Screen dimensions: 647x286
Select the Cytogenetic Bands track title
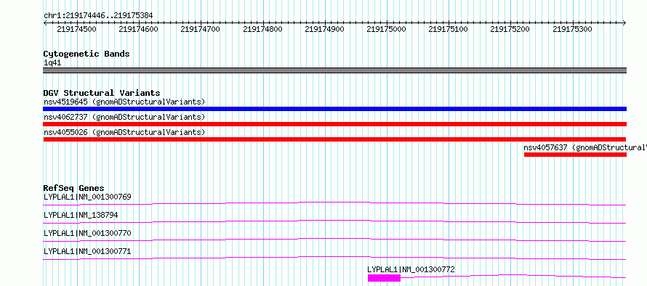[87, 54]
